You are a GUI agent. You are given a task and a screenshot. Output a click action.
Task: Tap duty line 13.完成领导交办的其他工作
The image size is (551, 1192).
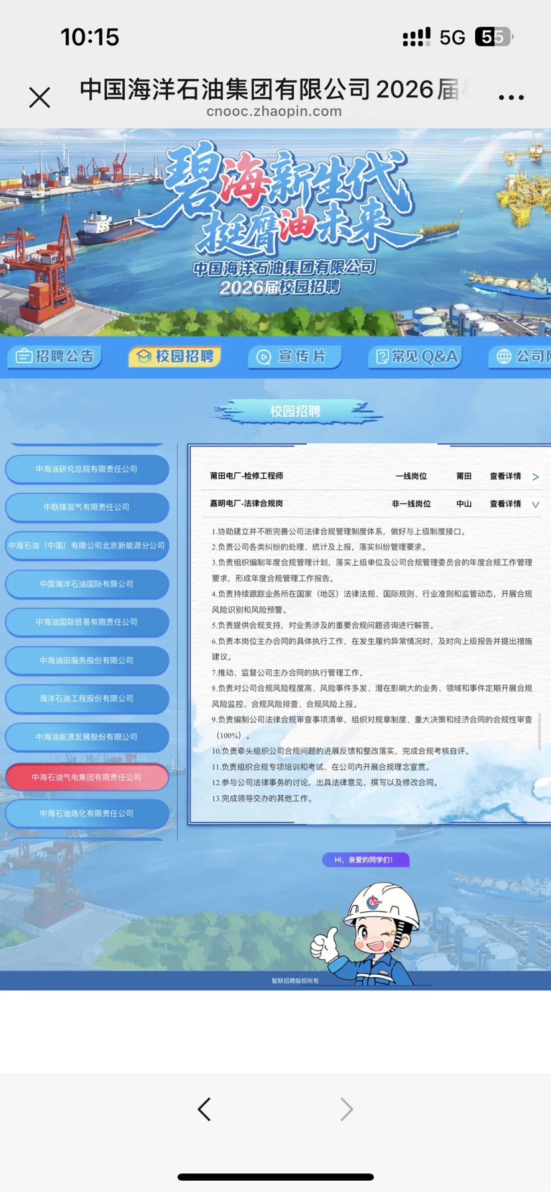coord(262,798)
